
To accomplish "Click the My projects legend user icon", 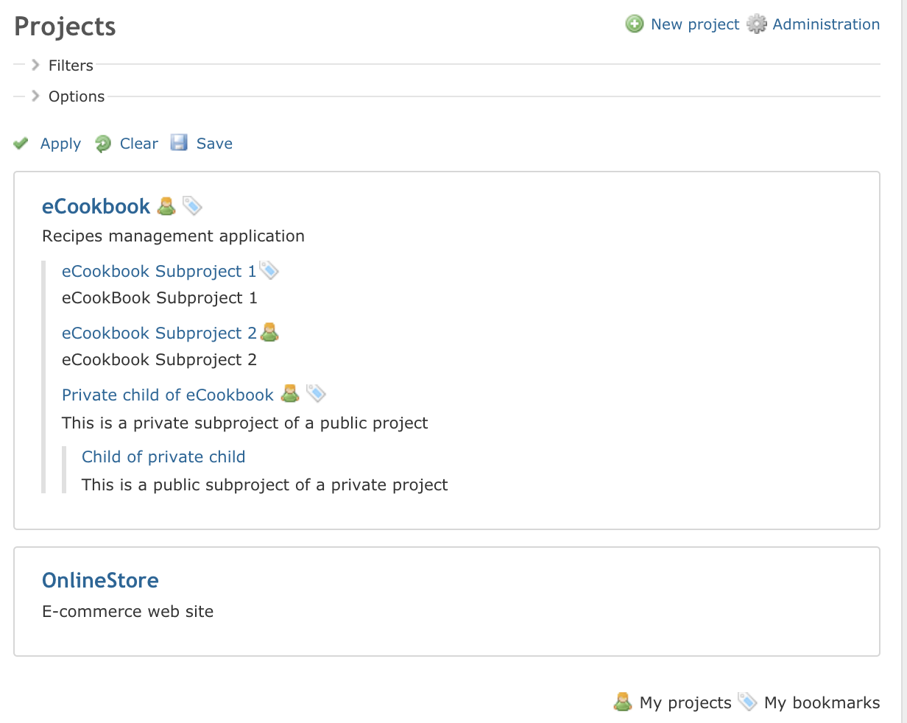I will (623, 702).
